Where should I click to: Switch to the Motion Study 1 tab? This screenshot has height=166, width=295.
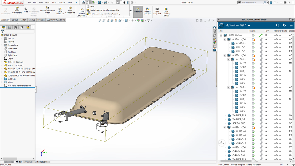click(41, 162)
